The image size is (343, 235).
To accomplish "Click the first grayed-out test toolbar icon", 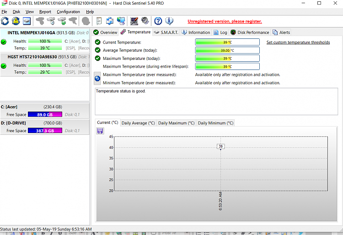I will point(40,21).
